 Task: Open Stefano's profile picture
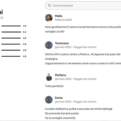[x=49, y=77]
